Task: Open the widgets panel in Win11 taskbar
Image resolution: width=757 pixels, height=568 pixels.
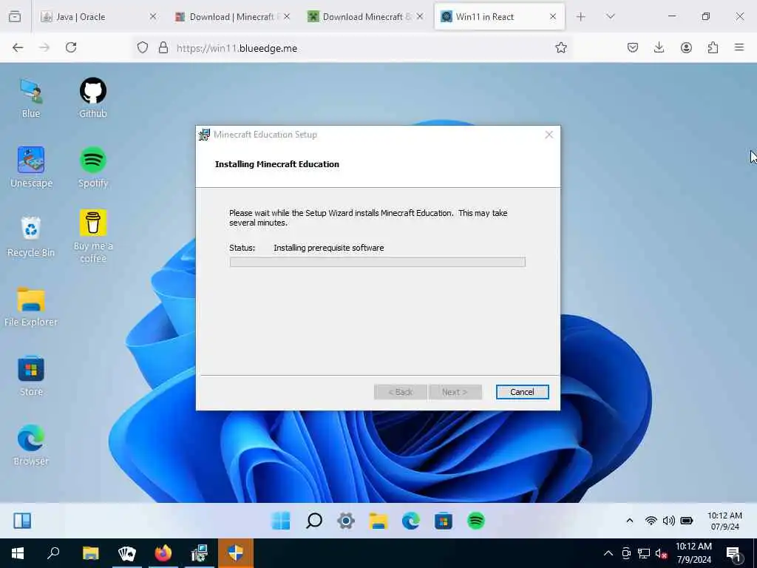Action: pyautogui.click(x=22, y=521)
